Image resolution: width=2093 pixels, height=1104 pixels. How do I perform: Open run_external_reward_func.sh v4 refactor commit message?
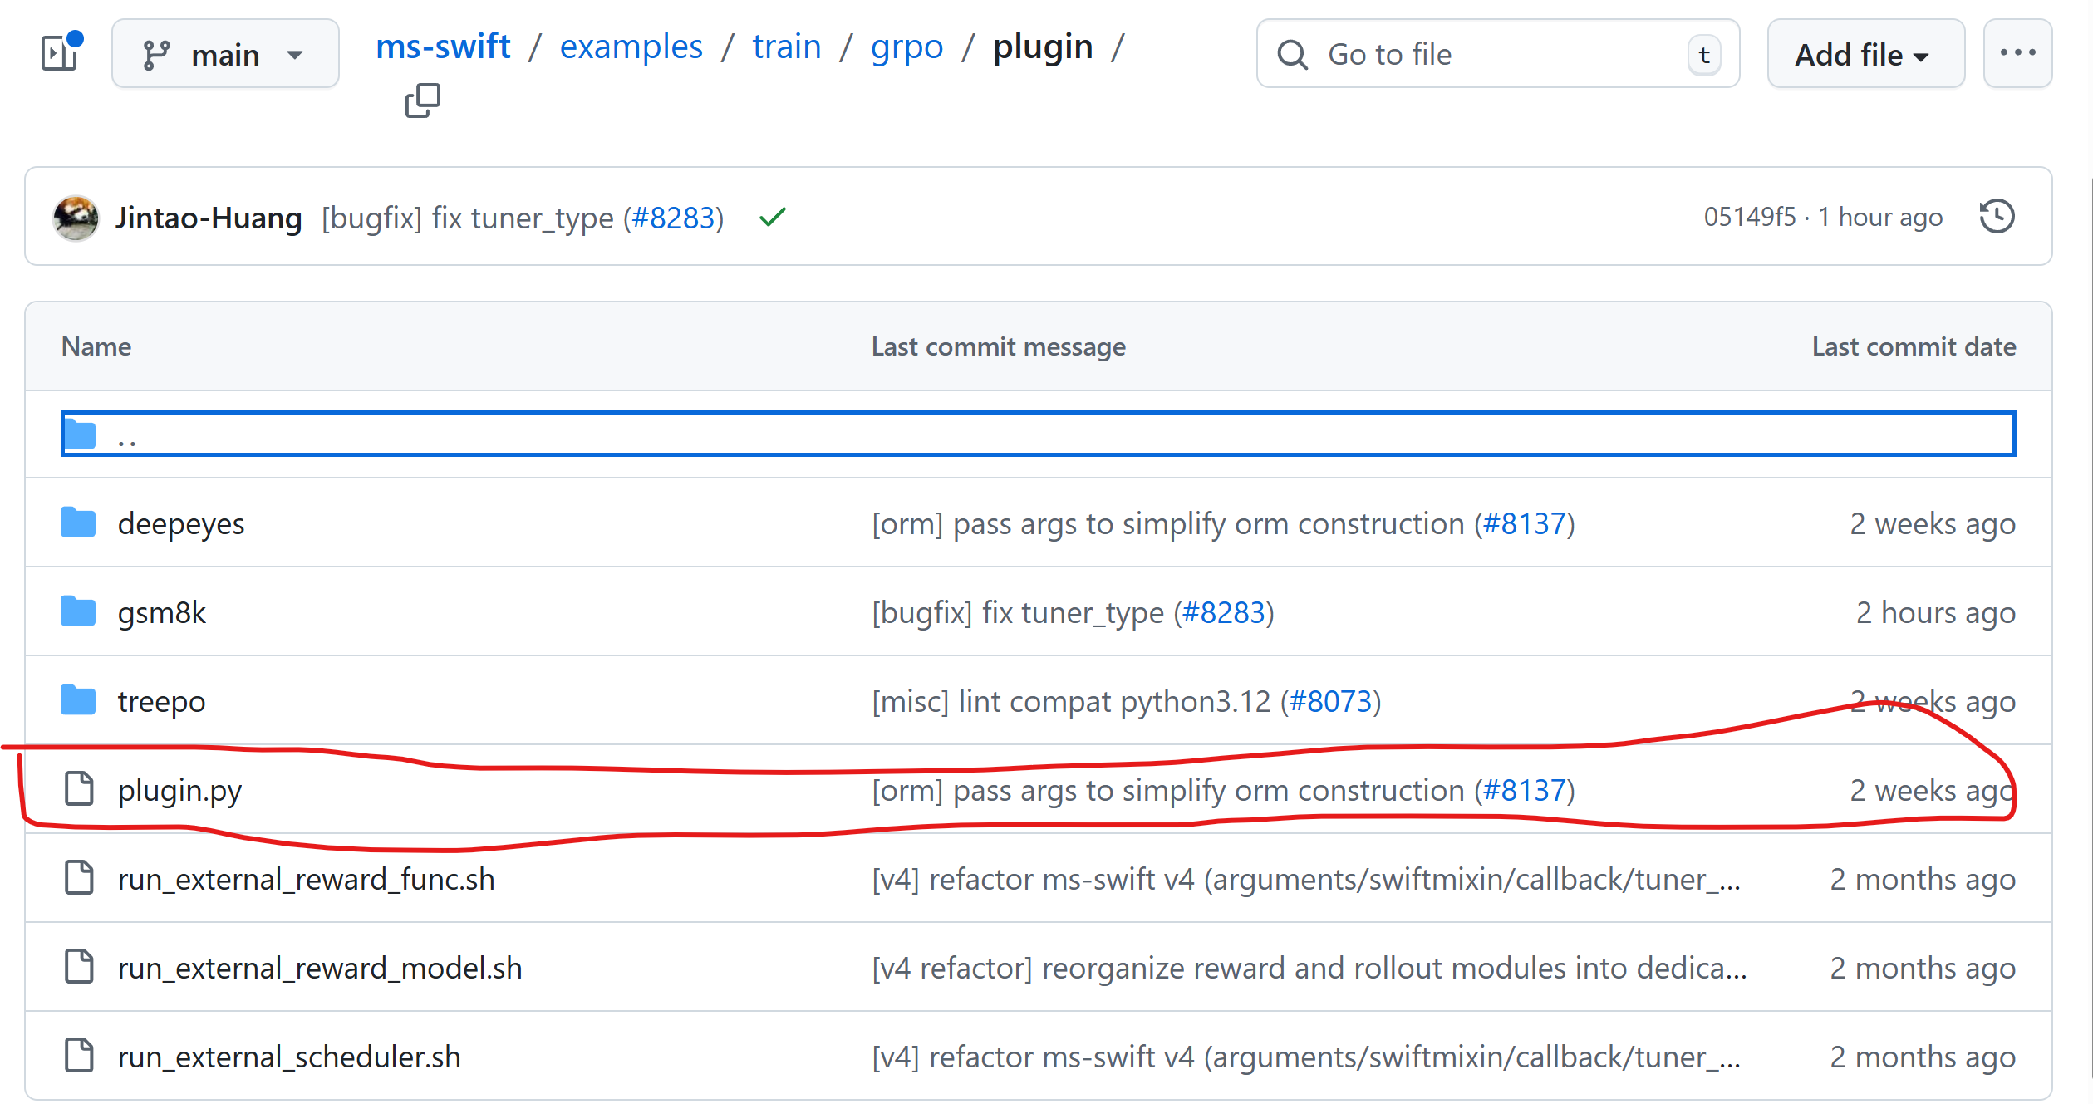click(x=1306, y=879)
